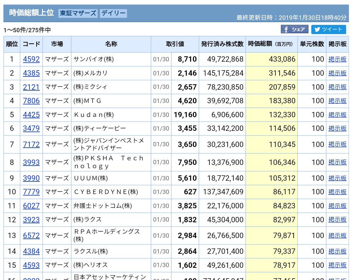Click the 市場 column header
The height and width of the screenshot is (280, 356).
pyautogui.click(x=57, y=44)
